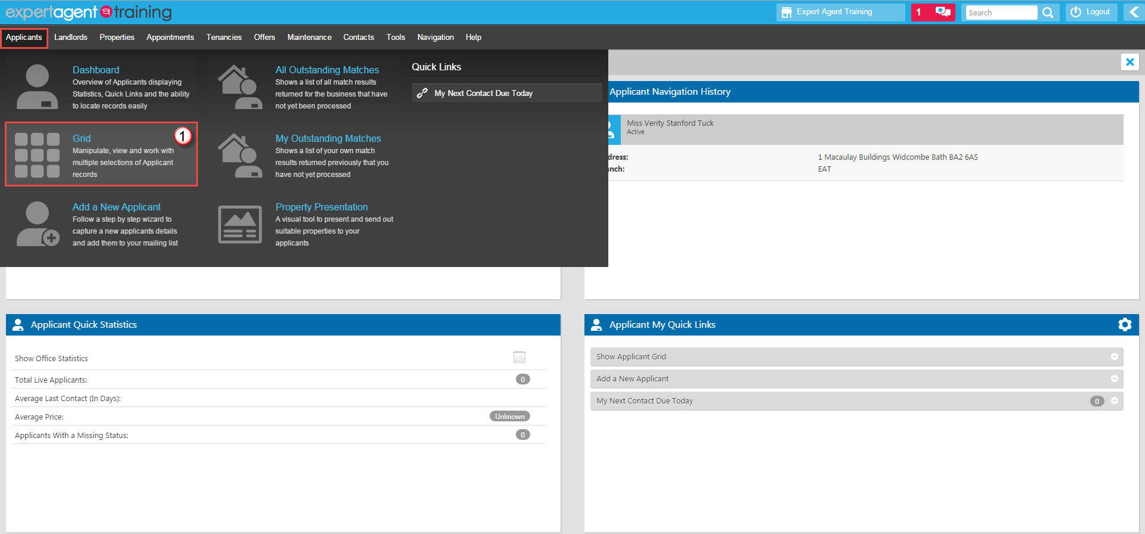Click into the Search field
Viewport: 1145px width, 534px height.
click(x=1001, y=13)
